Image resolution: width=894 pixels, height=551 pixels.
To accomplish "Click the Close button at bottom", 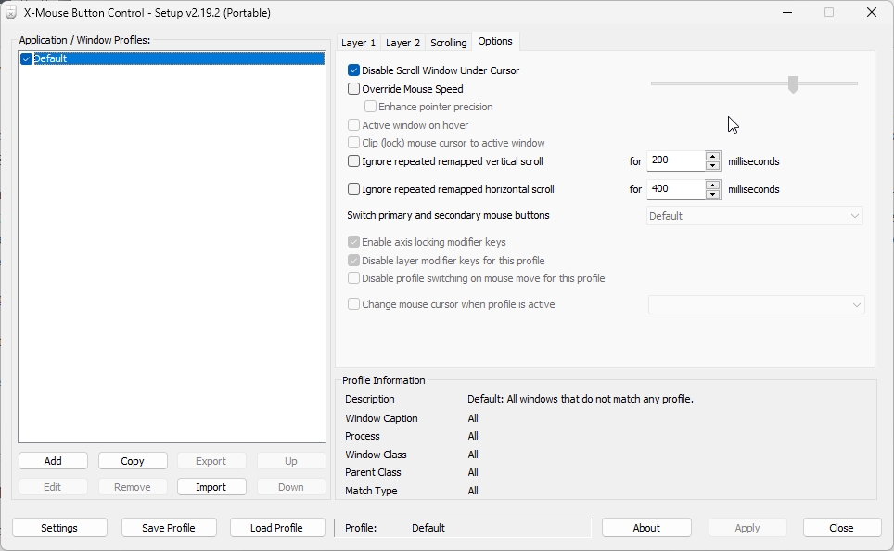I will (x=842, y=528).
